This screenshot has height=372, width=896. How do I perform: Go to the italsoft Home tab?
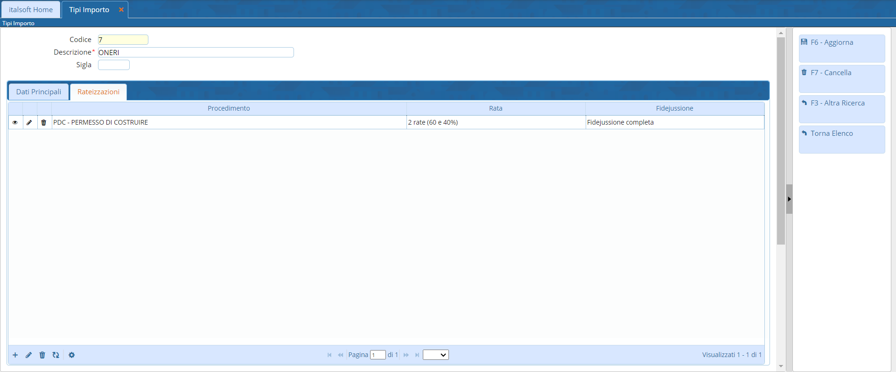coord(31,10)
